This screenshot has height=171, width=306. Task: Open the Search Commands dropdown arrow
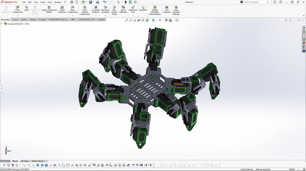pyautogui.click(x=270, y=2)
